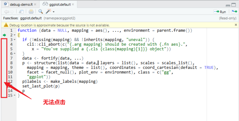
Task: Select the ggplot.default tab
Action: (60, 4)
